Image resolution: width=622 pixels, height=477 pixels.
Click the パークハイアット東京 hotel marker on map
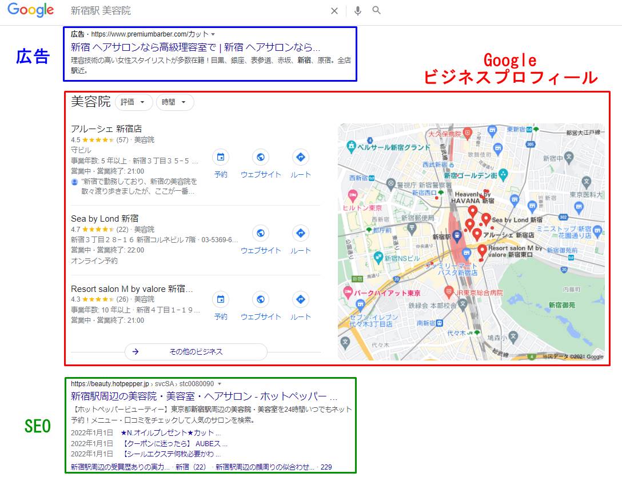point(348,292)
